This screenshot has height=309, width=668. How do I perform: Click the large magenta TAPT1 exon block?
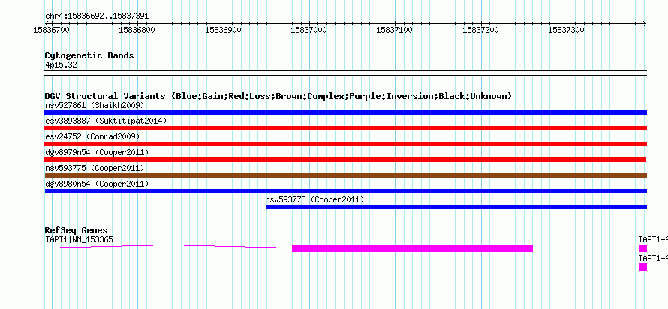[412, 248]
